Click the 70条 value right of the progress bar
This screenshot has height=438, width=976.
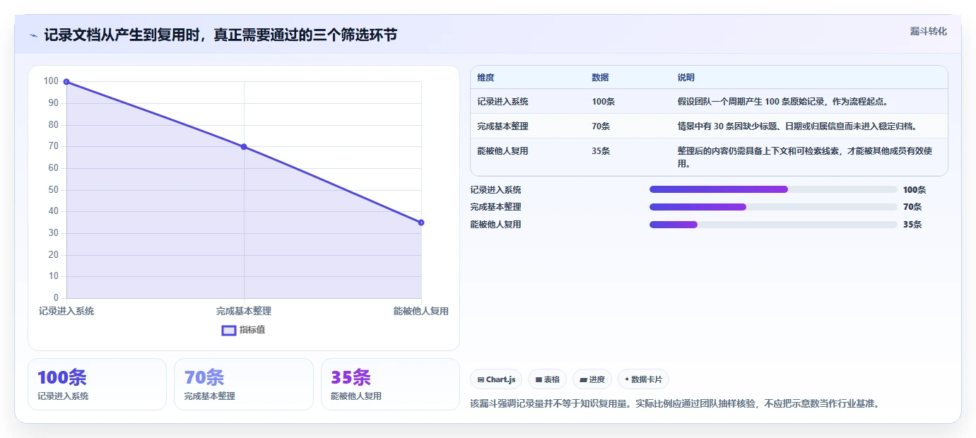point(912,207)
